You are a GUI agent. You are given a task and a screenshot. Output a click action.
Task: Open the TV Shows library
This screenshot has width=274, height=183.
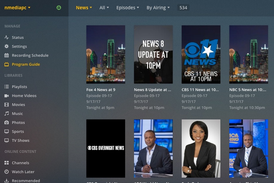[21, 140]
